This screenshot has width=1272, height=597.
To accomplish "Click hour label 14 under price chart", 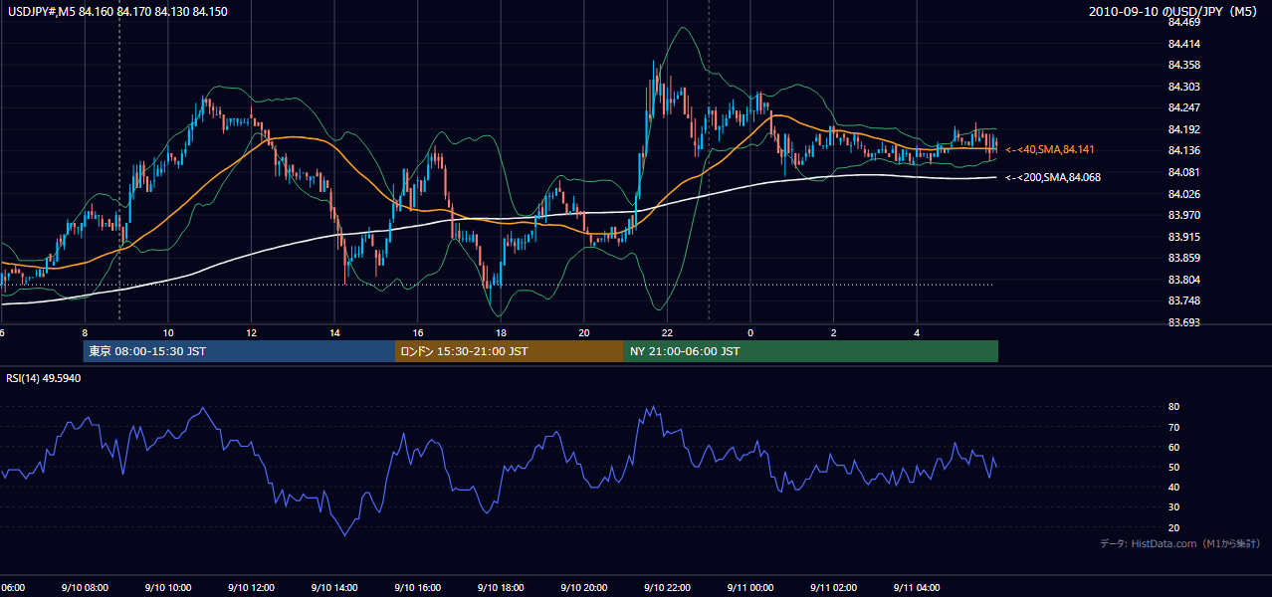I will (x=335, y=333).
